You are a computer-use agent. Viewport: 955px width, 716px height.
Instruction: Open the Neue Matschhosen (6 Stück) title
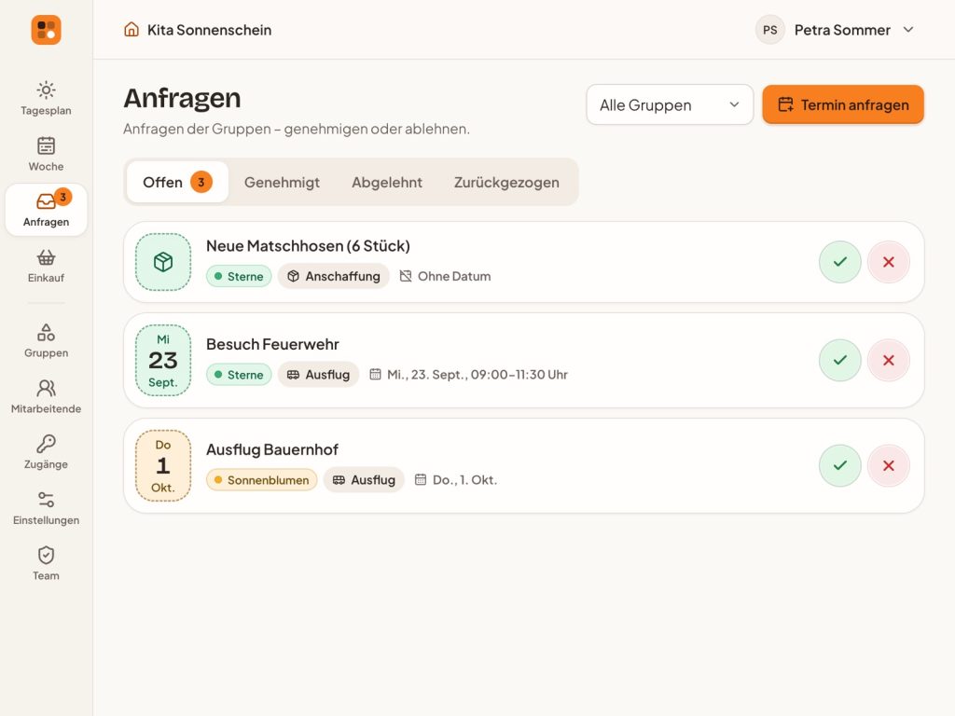coord(308,246)
